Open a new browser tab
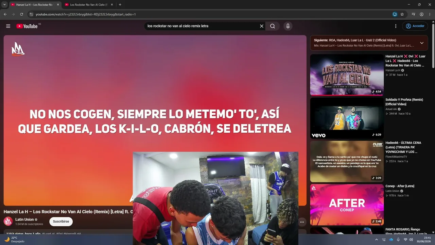The image size is (435, 245). click(x=120, y=5)
